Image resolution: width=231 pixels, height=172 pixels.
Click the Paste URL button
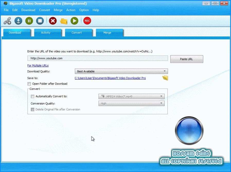pyautogui.click(x=187, y=59)
